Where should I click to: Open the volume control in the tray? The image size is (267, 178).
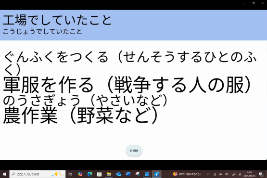[x=227, y=174]
